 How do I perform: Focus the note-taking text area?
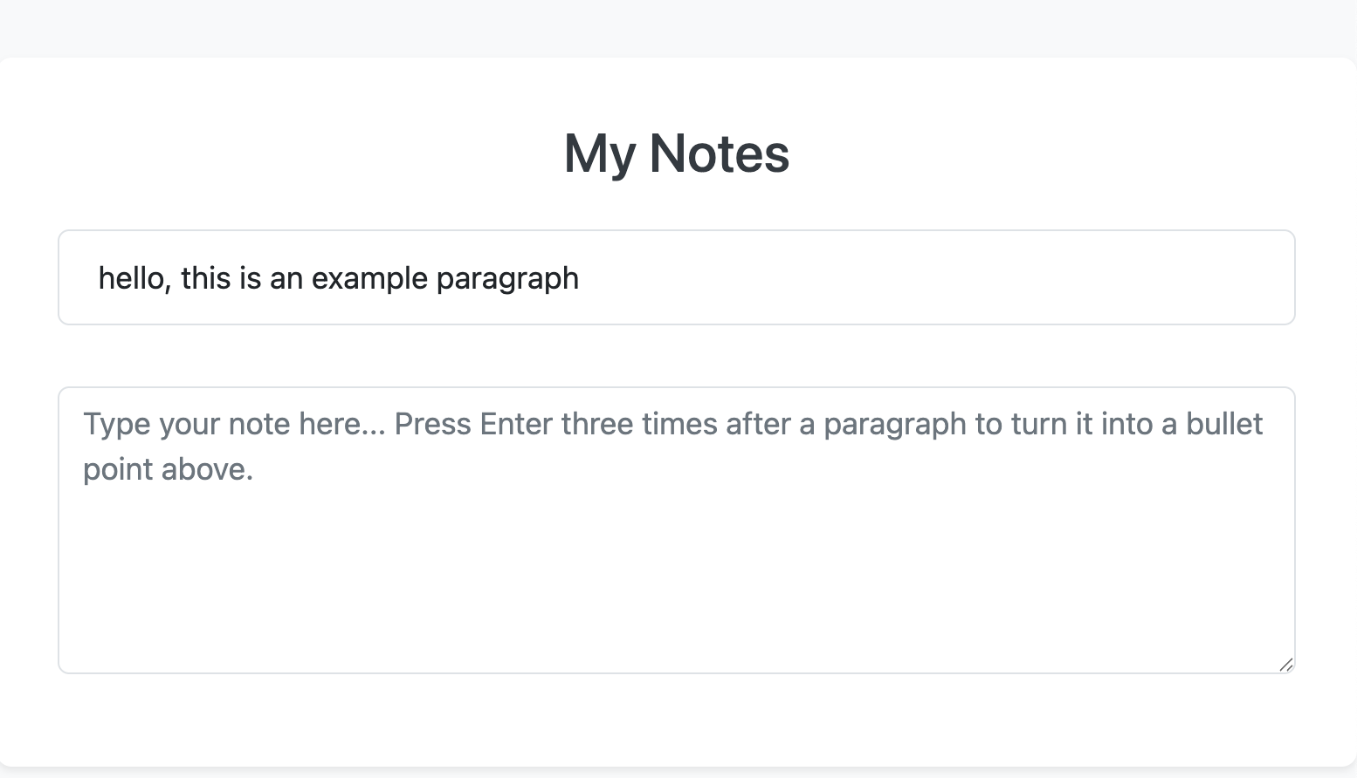[x=676, y=558]
